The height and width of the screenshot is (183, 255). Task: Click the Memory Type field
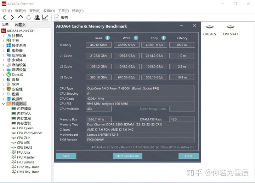pos(140,124)
